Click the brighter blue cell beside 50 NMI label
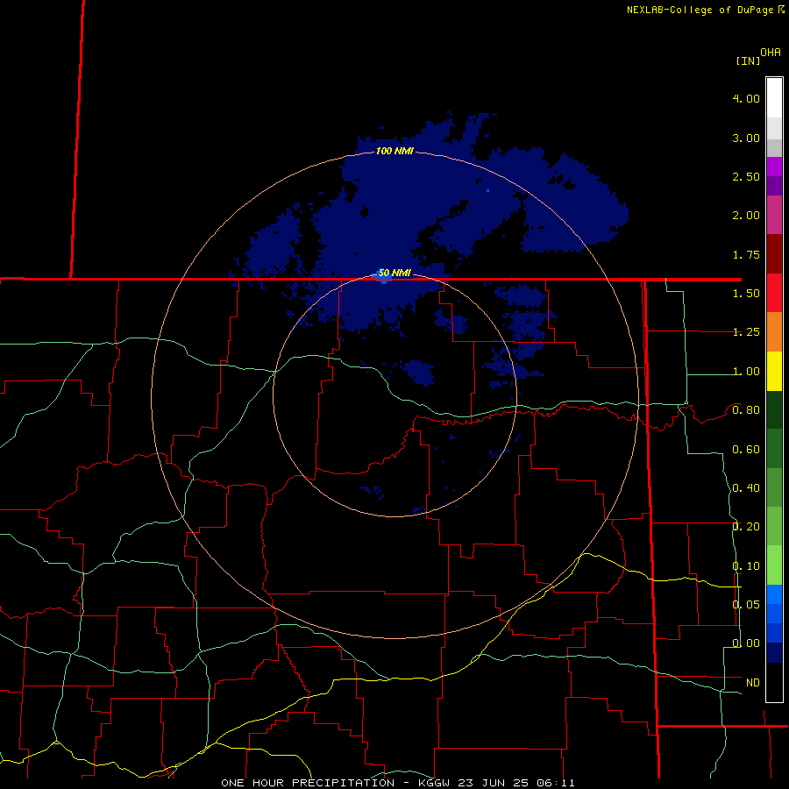Screen dimensions: 789x789 point(383,276)
